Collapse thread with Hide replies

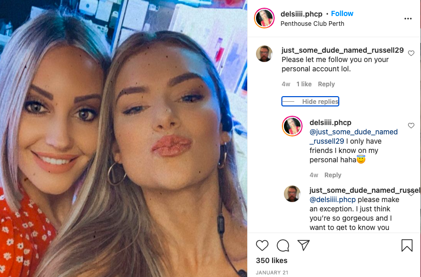click(310, 101)
